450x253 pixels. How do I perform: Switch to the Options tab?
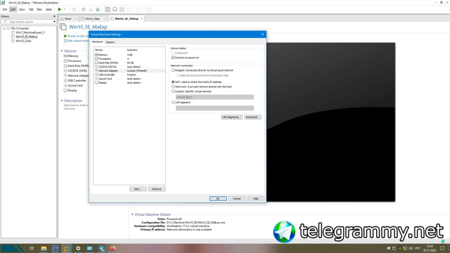[110, 42]
